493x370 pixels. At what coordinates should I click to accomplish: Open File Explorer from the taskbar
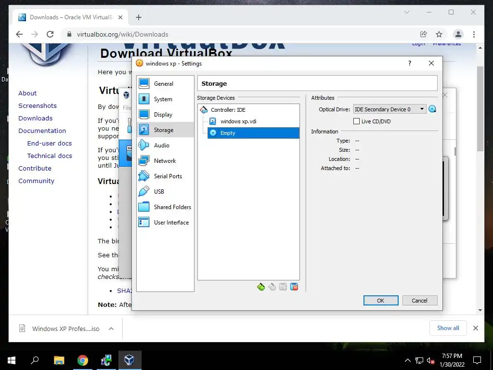[x=59, y=360]
